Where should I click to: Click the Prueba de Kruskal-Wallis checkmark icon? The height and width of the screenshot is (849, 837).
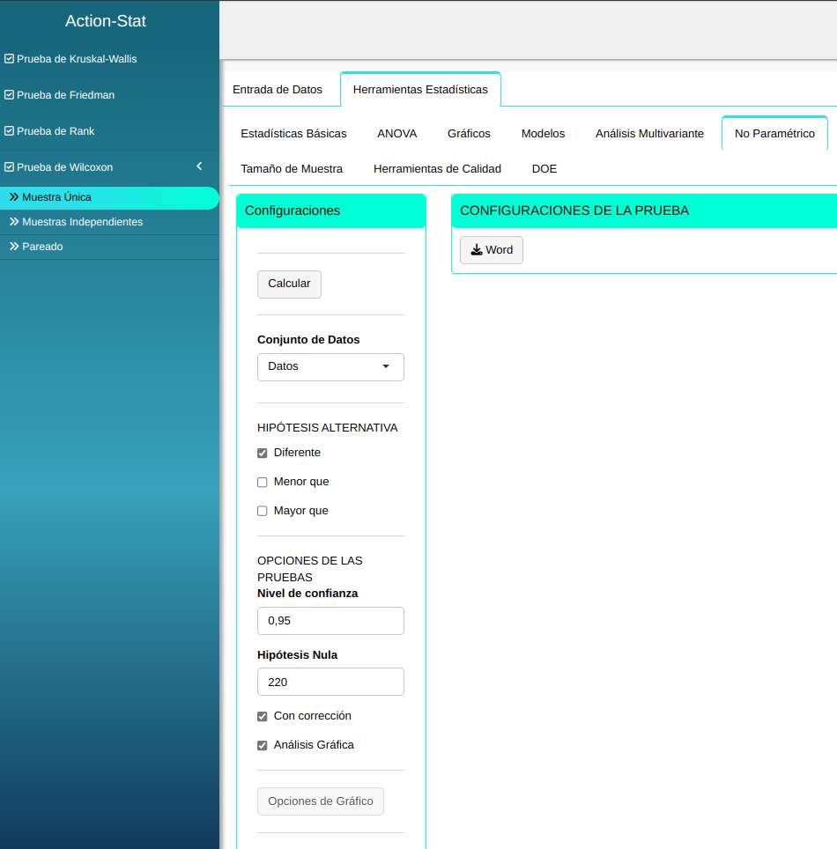pyautogui.click(x=9, y=59)
